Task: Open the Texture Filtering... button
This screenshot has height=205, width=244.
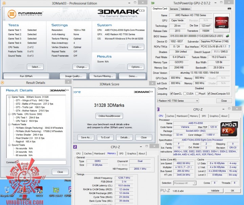Action: [103, 76]
